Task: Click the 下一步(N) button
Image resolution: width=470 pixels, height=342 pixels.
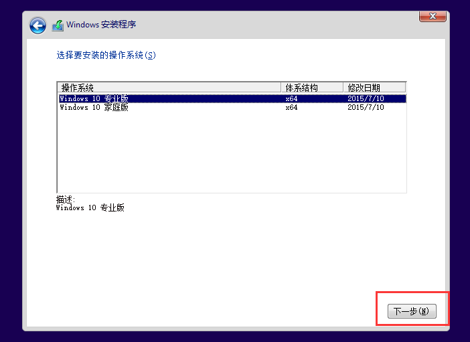Action: coord(412,311)
